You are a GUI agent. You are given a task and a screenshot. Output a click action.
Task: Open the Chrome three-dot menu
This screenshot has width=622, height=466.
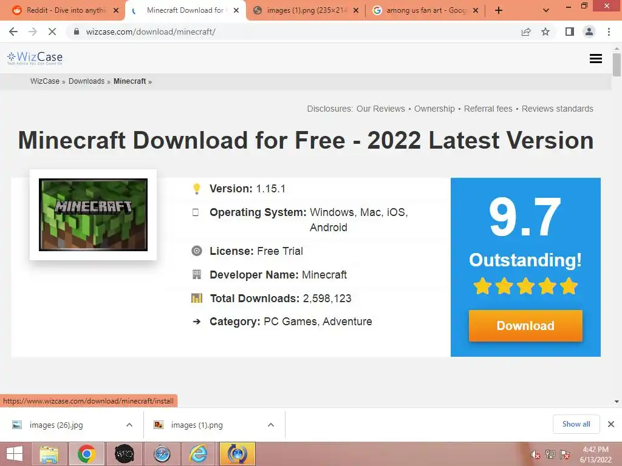(x=609, y=32)
